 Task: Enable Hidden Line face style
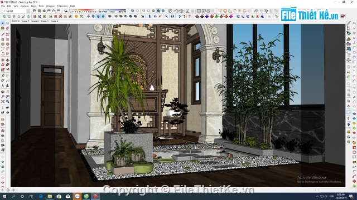148,11
